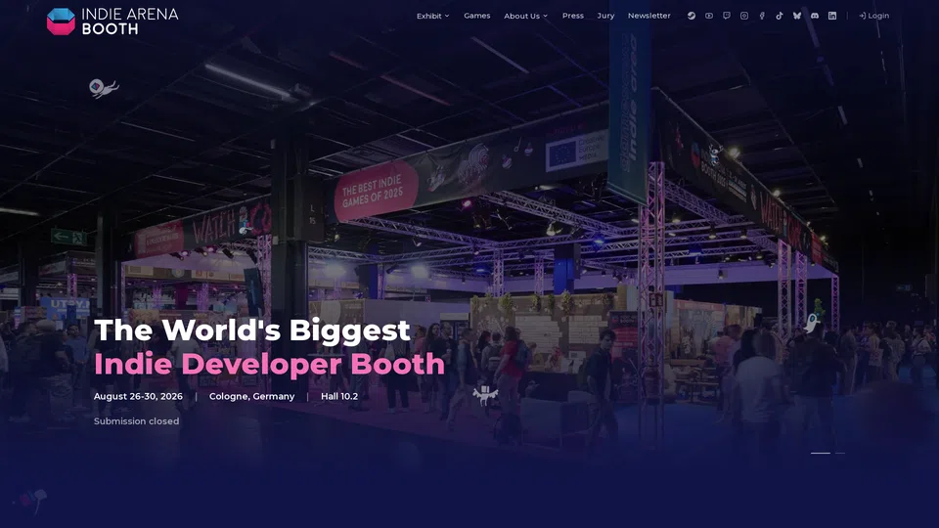Click the "Hall 10.2" text
This screenshot has height=528, width=939.
coord(339,396)
